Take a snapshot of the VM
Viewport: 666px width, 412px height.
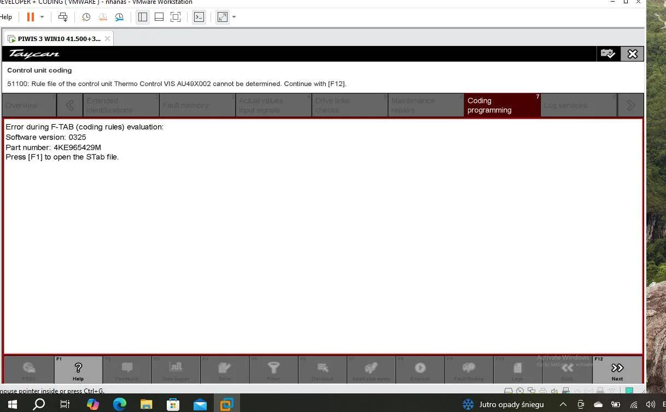point(86,17)
